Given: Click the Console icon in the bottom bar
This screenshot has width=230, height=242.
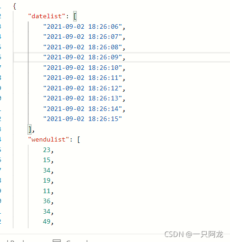Looking at the screenshot, I should coord(57,241).
